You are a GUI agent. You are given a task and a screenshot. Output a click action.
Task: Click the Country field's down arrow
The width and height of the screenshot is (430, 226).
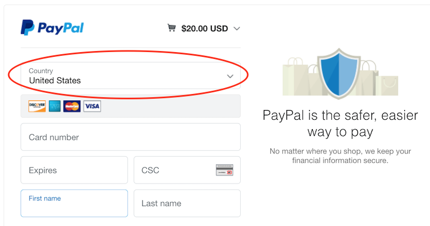pos(230,76)
